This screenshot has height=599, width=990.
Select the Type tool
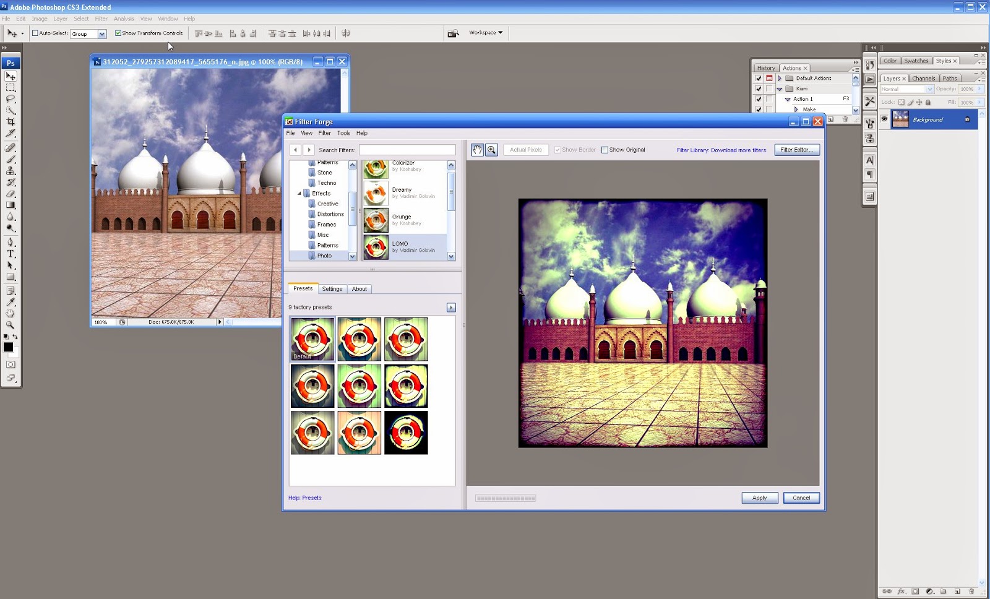(11, 254)
